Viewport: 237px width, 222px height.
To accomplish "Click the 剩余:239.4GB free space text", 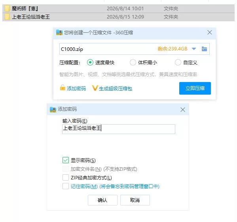I will pyautogui.click(x=173, y=49).
